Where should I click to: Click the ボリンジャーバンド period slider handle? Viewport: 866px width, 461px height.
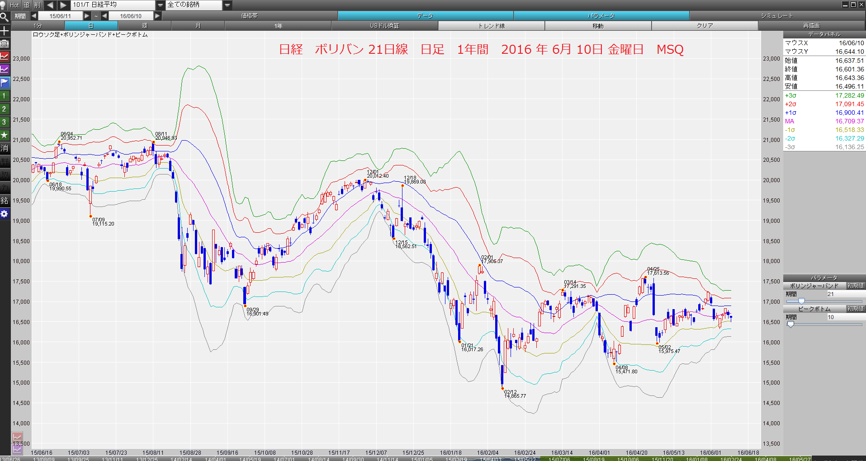[x=801, y=301]
